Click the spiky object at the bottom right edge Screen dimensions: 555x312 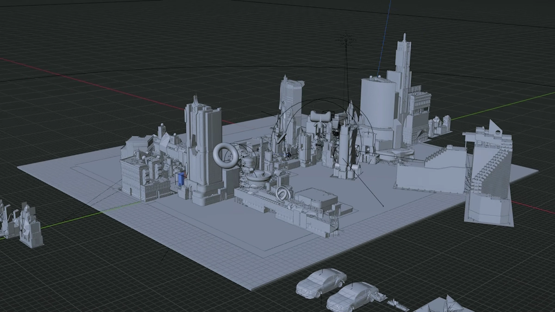[x=446, y=304]
